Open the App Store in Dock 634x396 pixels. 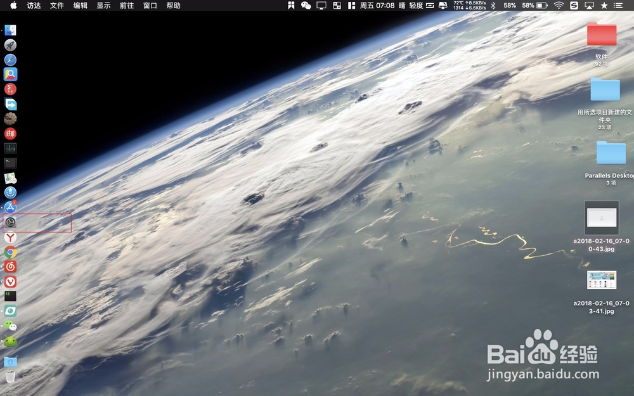[x=10, y=207]
